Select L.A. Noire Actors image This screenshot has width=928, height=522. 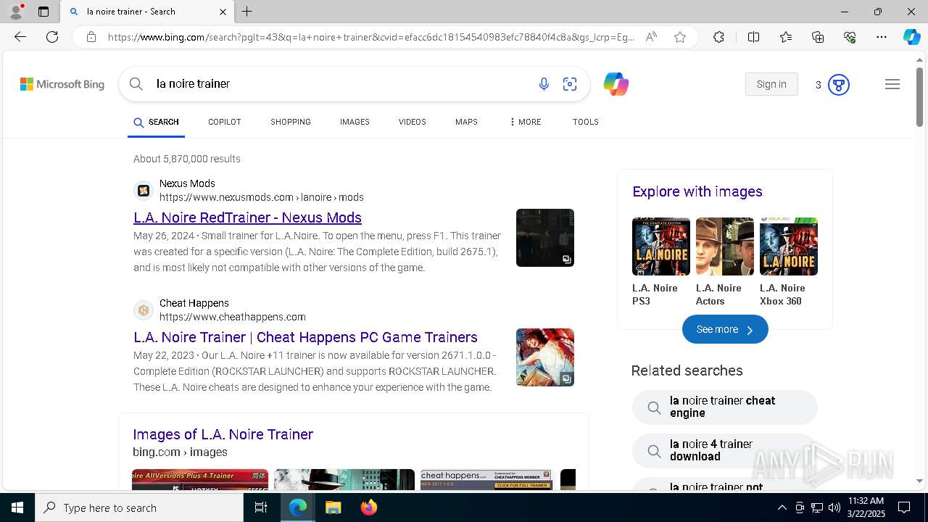[x=725, y=246]
